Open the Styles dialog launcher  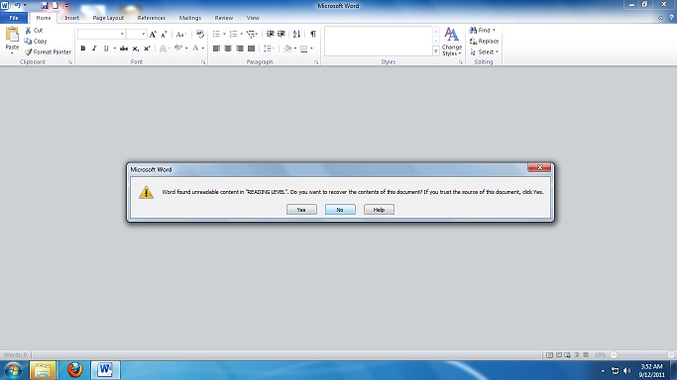pyautogui.click(x=461, y=62)
